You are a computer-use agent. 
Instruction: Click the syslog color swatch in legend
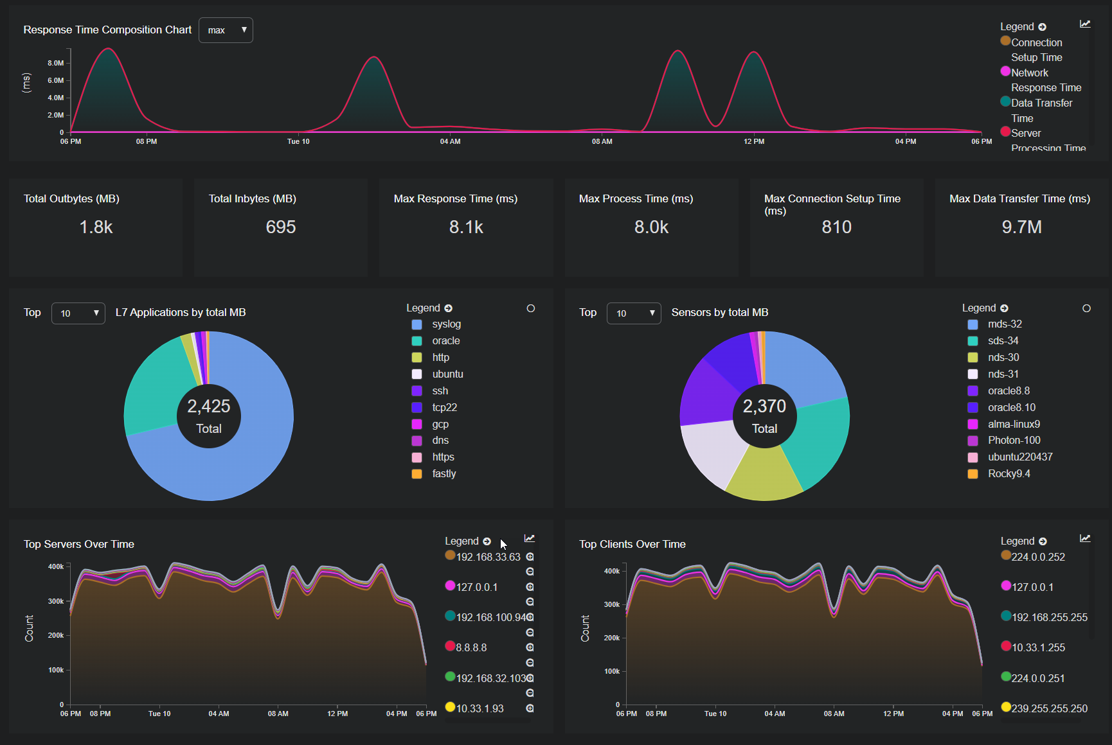click(417, 324)
